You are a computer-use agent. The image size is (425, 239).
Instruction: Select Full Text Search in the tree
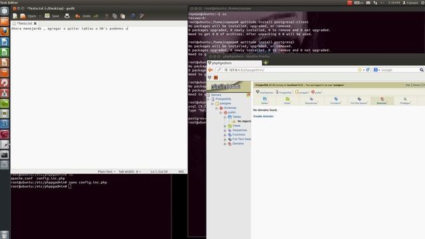tap(242, 139)
